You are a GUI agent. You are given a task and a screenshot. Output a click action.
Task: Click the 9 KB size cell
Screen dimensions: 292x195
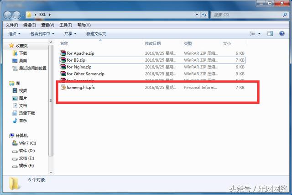click(240, 74)
